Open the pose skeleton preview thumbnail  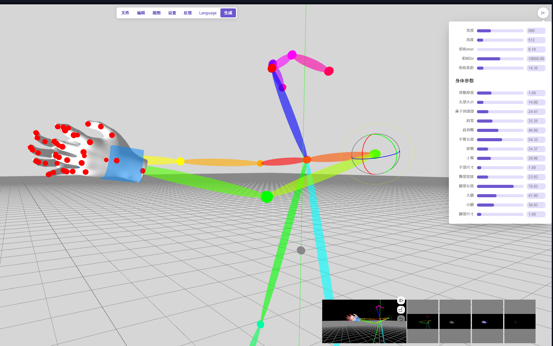[423, 321]
